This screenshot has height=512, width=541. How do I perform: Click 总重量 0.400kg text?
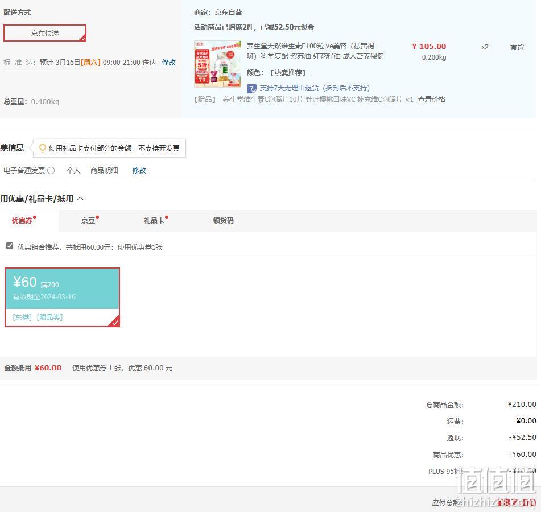[x=31, y=102]
